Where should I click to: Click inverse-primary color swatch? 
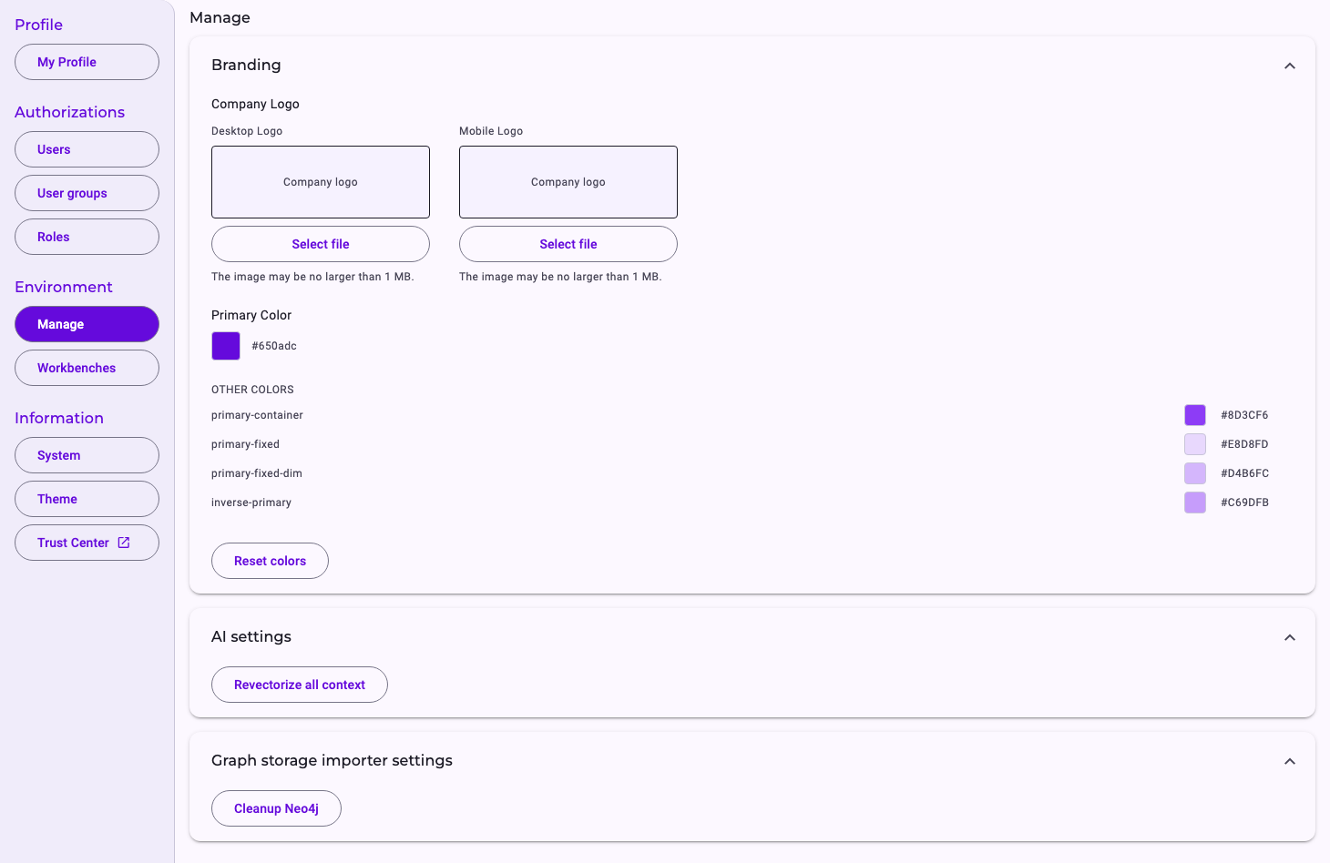click(1195, 503)
